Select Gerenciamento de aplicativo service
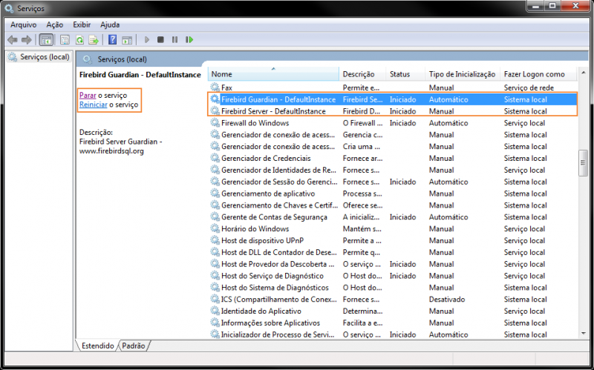 393,194
